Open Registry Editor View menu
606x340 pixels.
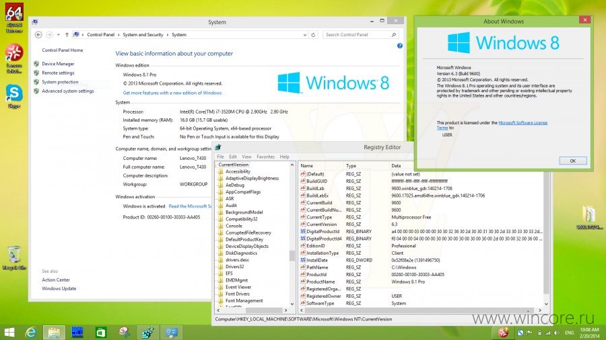246,157
